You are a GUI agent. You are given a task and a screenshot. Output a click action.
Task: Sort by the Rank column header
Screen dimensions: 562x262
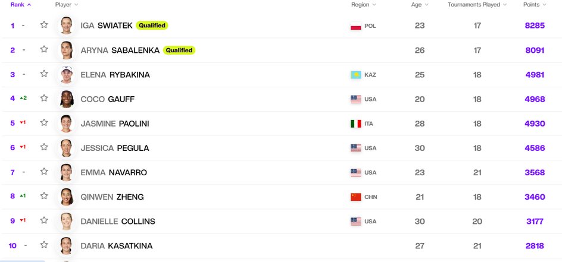[21, 5]
